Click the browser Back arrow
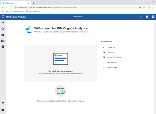 pyautogui.click(x=3, y=8)
